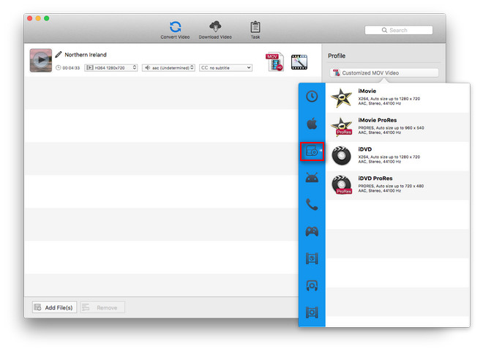Choose the iDVD ProRes profile
The image size is (483, 352).
tap(397, 185)
